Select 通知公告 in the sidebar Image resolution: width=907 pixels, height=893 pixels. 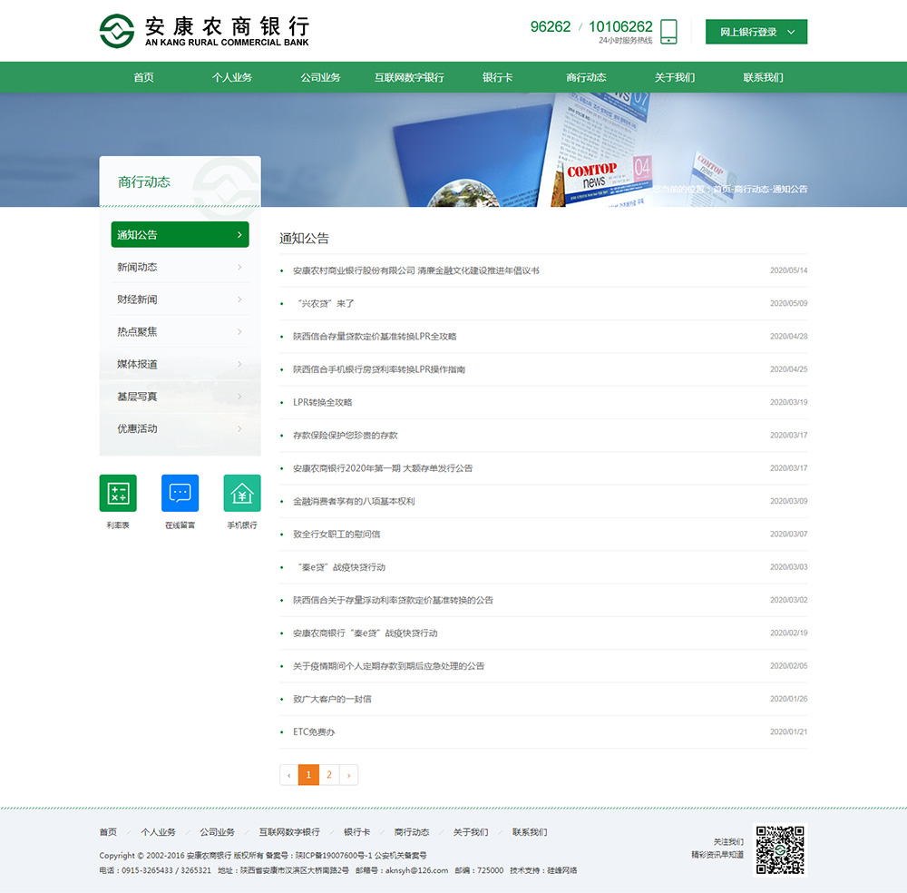180,234
